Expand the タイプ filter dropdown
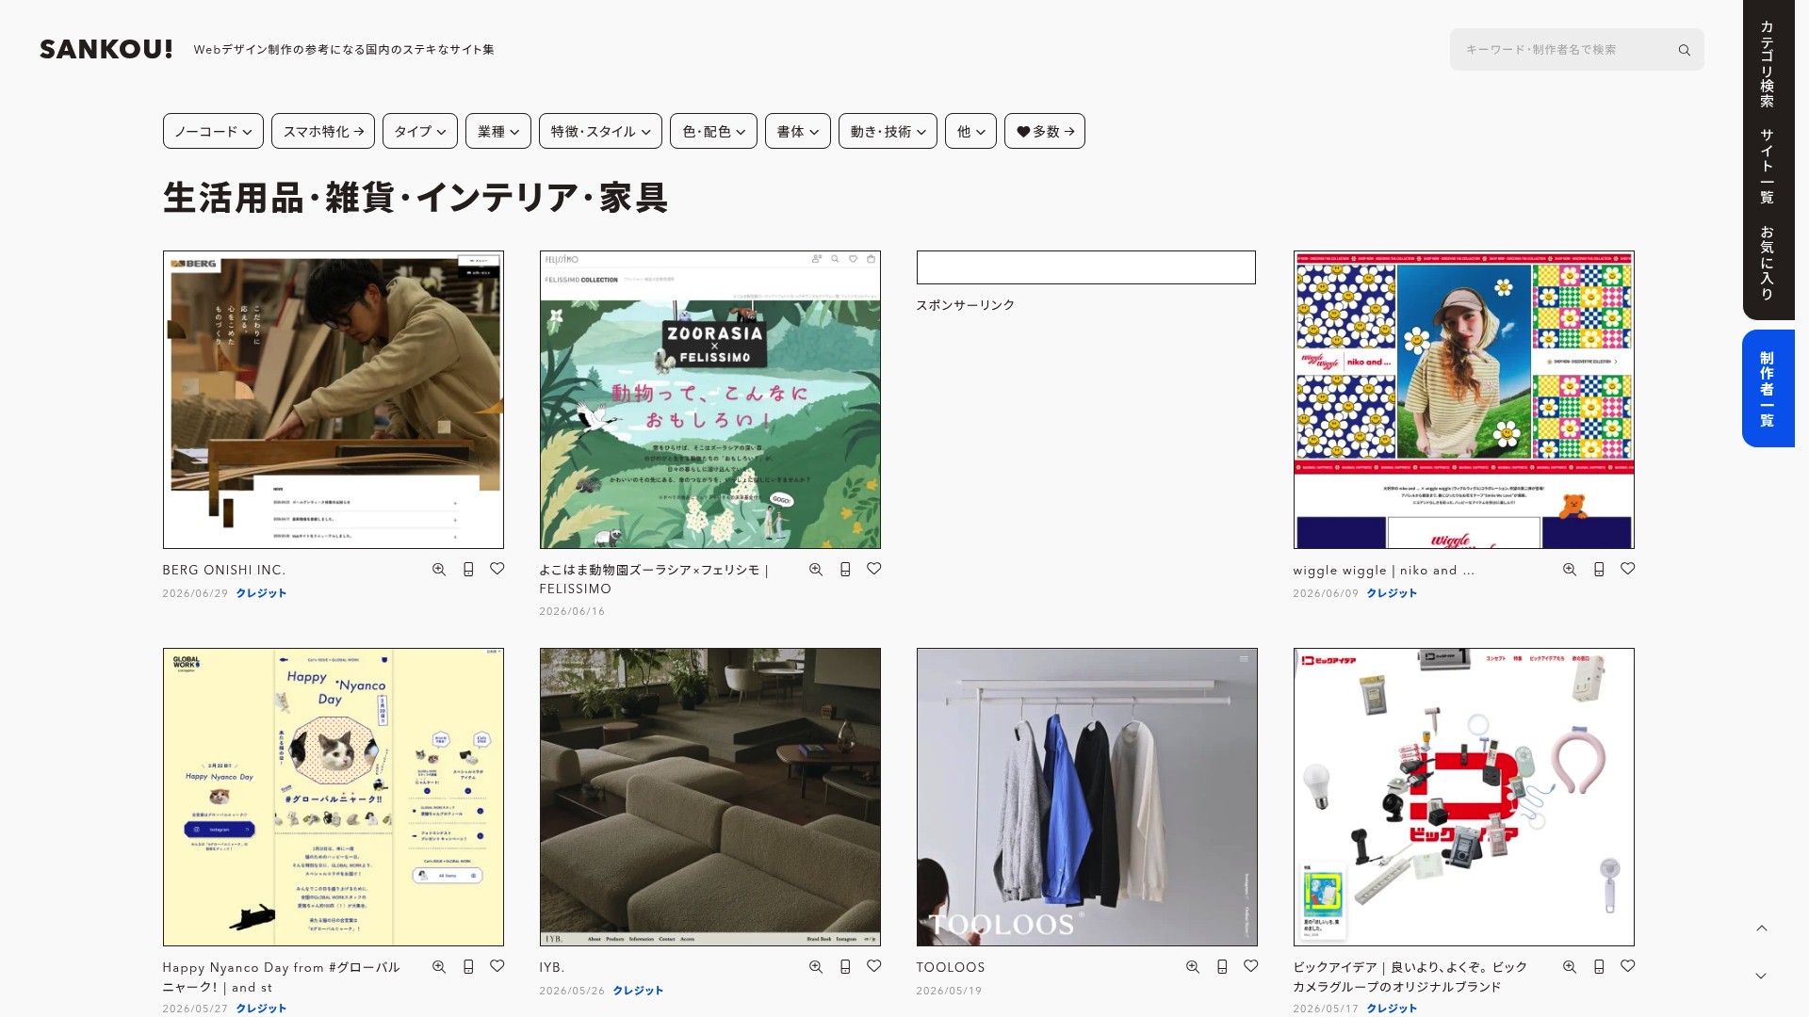The height and width of the screenshot is (1017, 1809). 420,131
